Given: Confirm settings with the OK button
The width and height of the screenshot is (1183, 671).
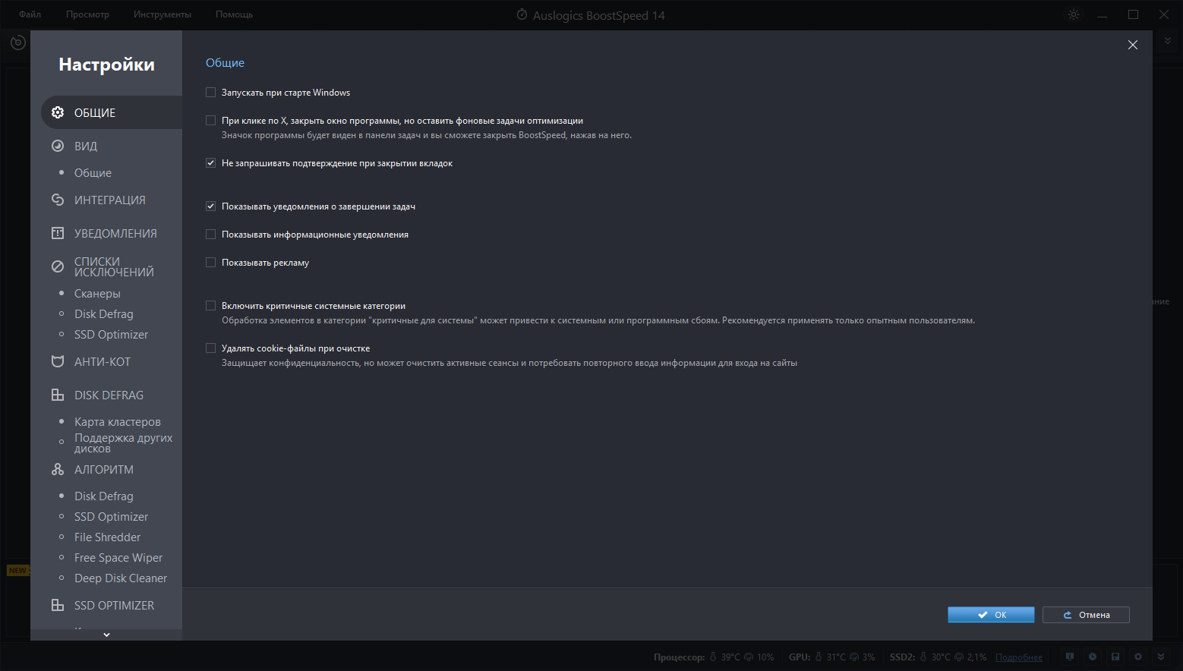Looking at the screenshot, I should coord(991,615).
